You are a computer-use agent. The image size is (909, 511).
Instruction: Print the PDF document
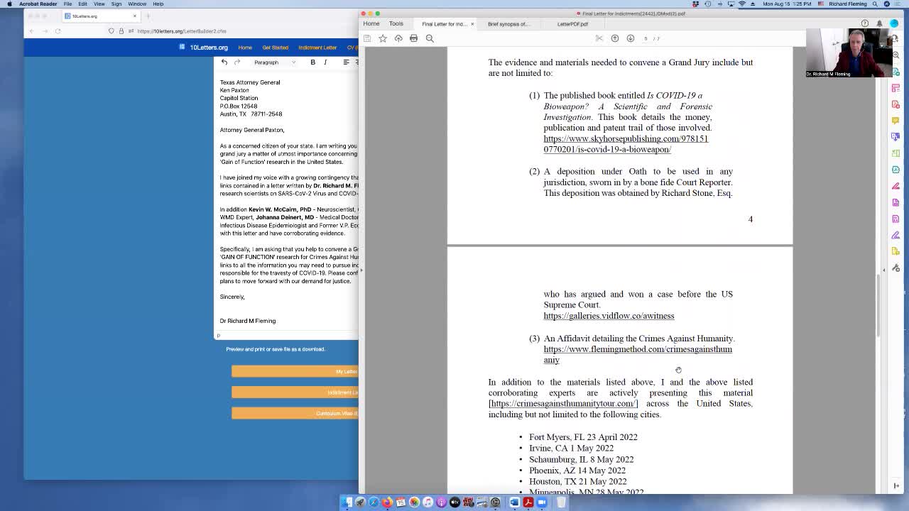click(x=413, y=38)
